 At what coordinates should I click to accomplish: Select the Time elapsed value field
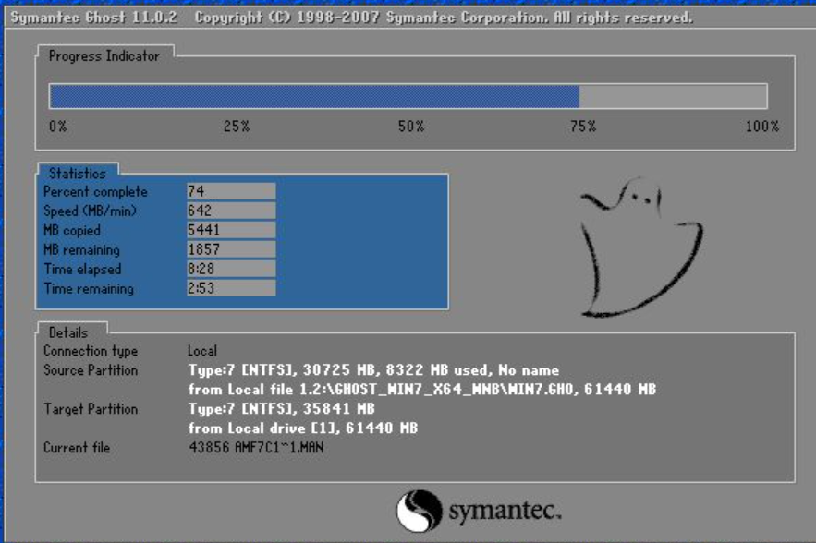230,270
